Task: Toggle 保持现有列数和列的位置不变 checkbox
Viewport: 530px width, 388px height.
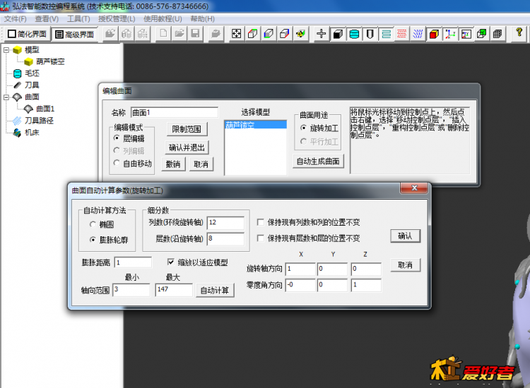Action: [260, 222]
